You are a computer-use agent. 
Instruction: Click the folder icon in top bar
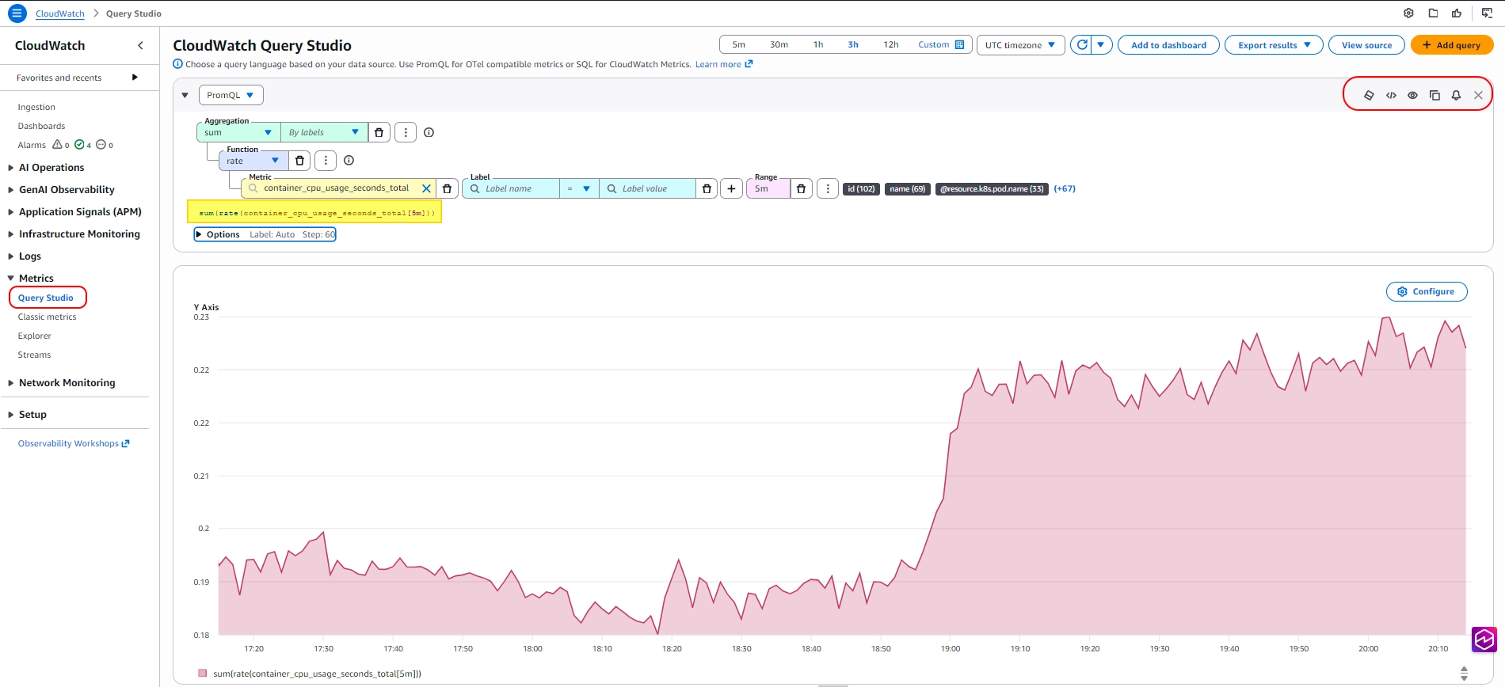1433,13
